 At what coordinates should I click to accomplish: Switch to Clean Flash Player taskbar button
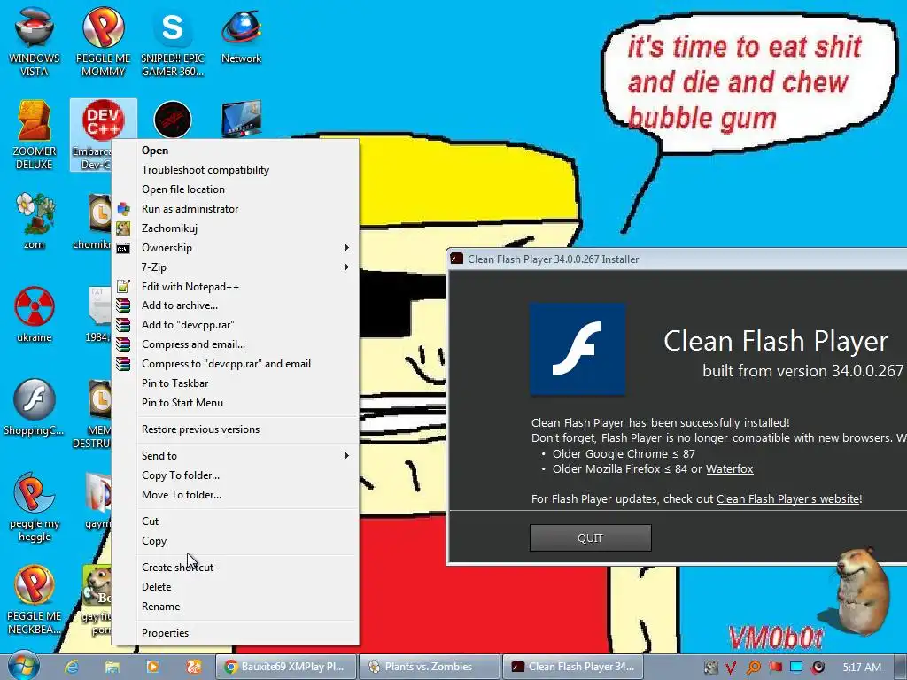(572, 667)
